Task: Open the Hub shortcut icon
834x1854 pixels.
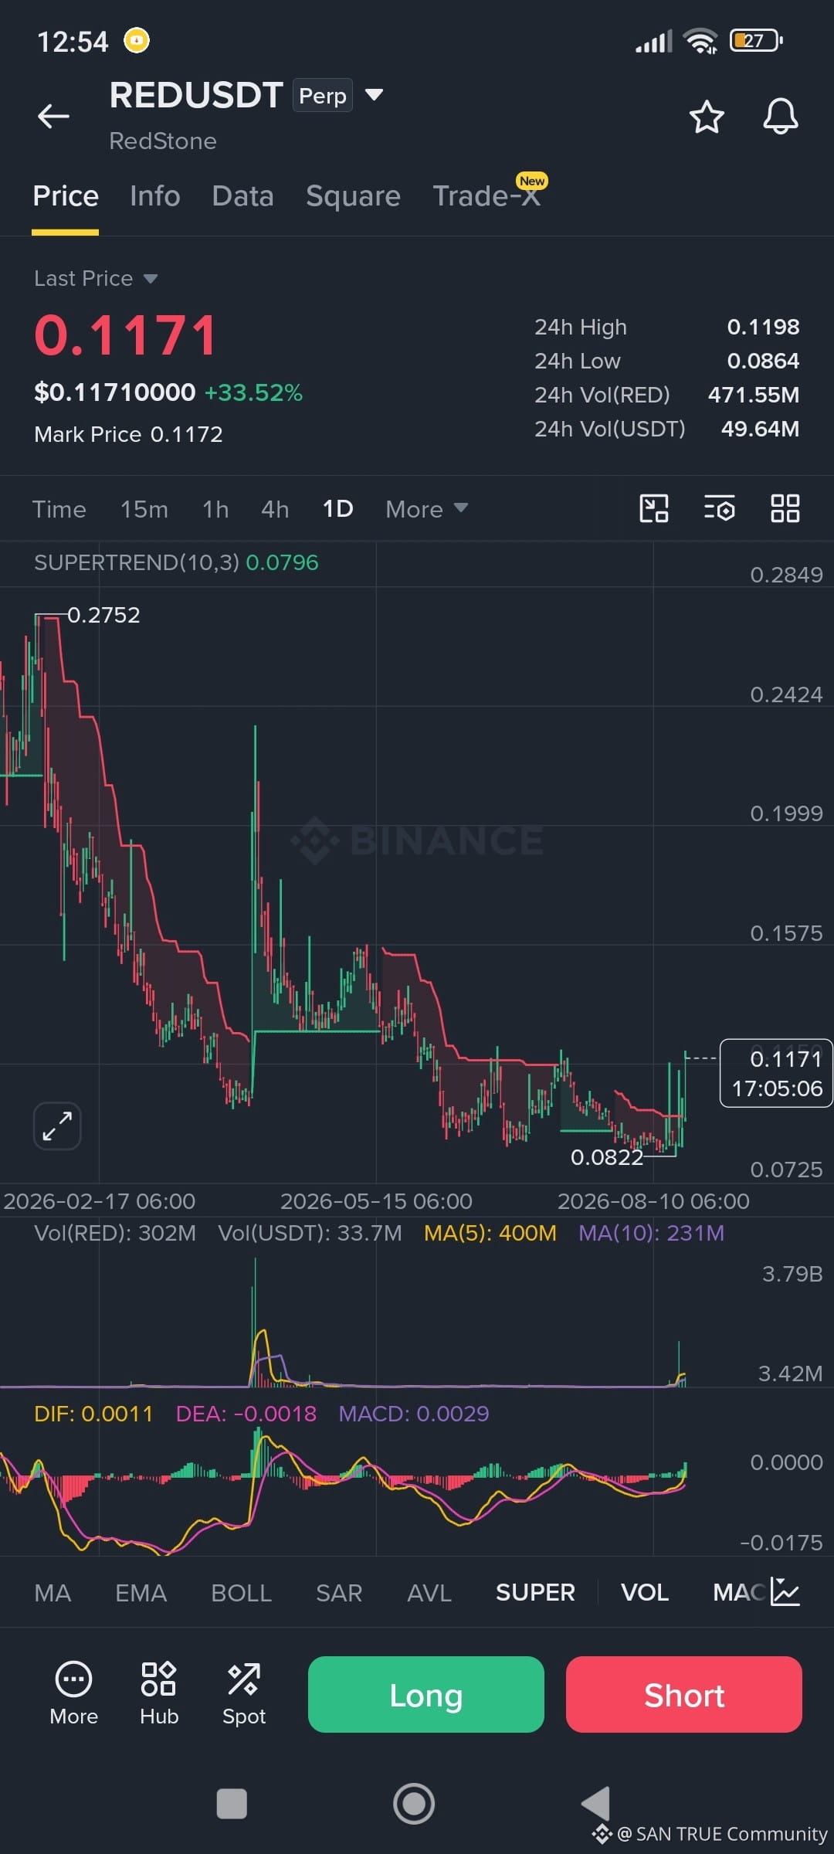Action: pos(159,1693)
